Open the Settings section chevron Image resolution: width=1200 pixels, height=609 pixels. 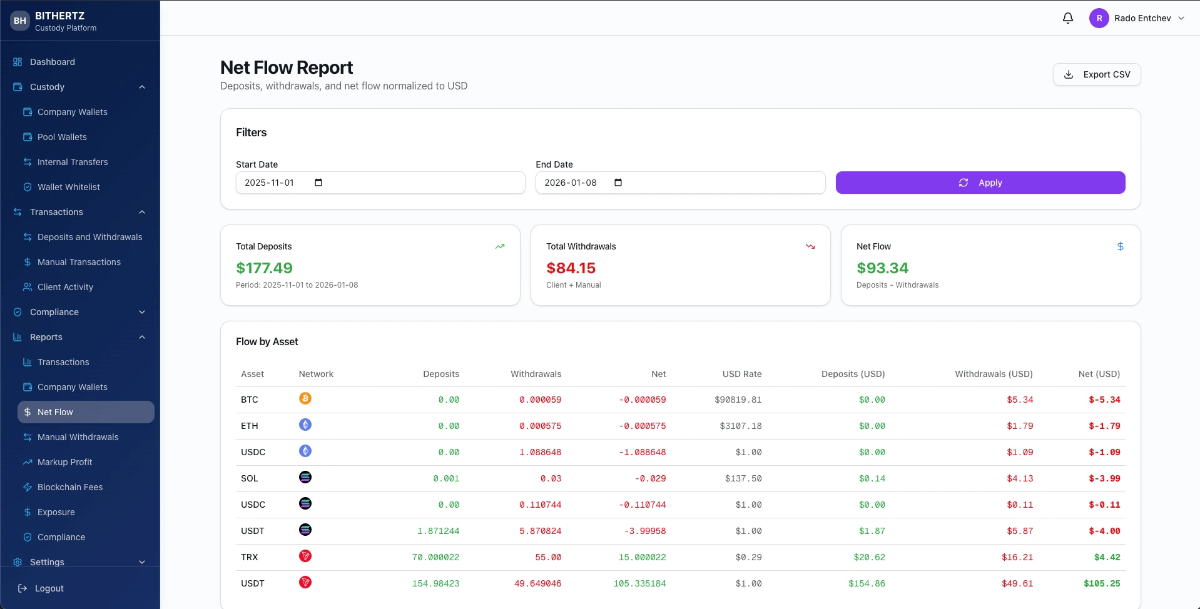[x=142, y=562]
